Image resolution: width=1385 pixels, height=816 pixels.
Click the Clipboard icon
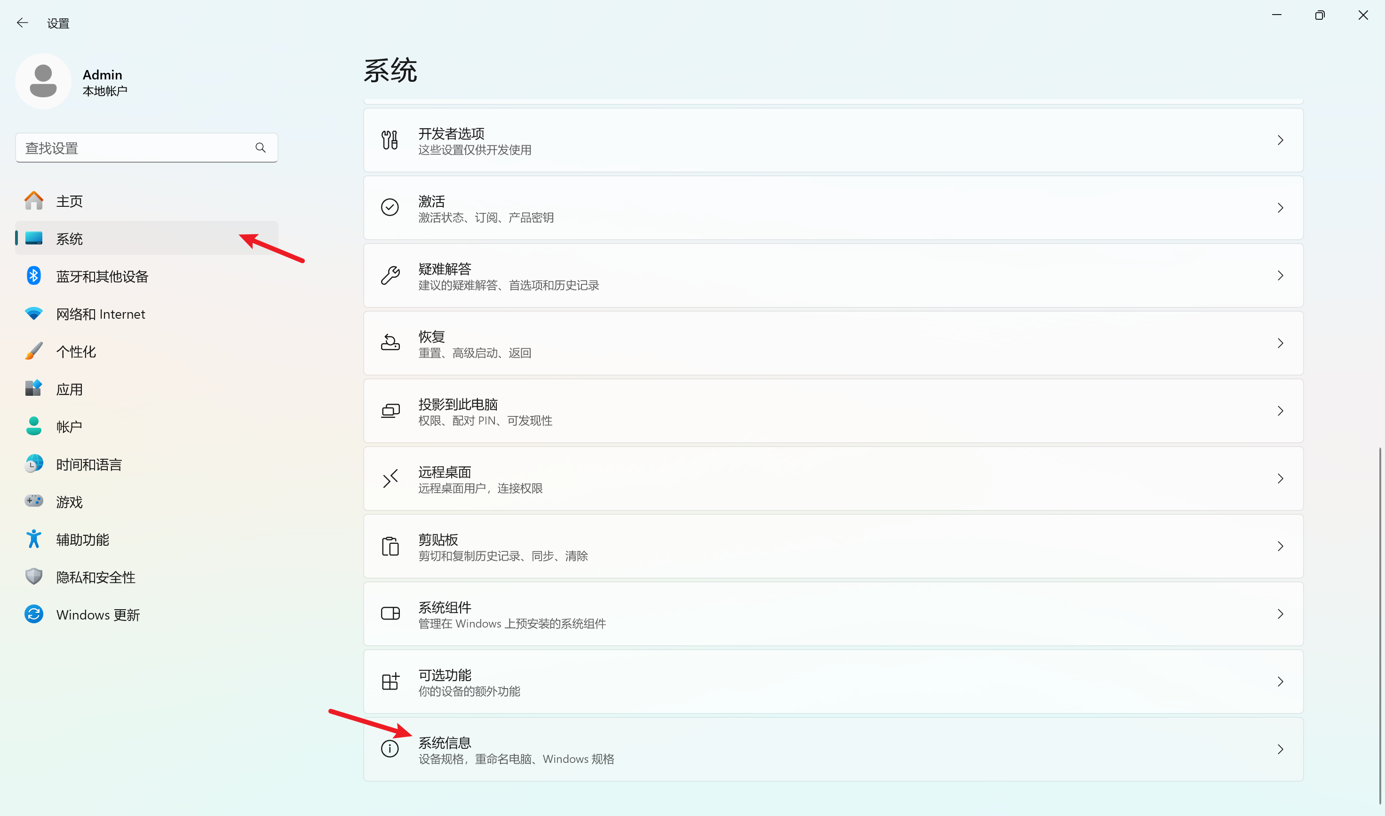[x=390, y=546]
